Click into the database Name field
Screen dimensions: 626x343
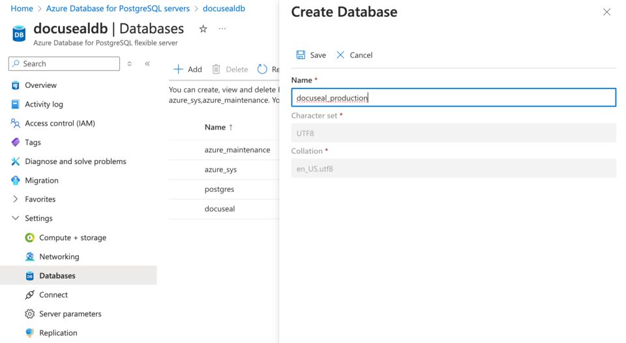click(454, 98)
